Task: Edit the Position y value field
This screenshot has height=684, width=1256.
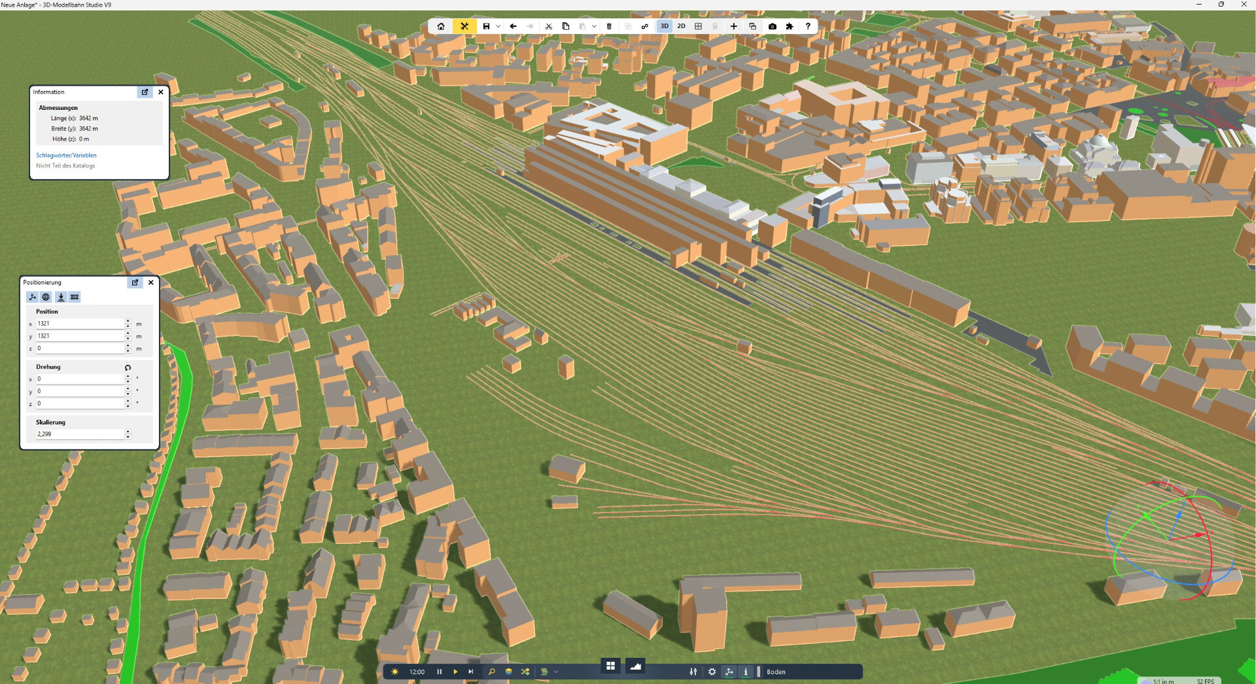Action: coord(79,336)
